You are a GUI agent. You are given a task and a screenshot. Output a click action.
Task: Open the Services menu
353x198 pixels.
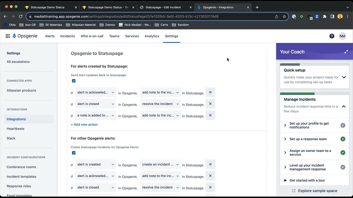tap(132, 36)
